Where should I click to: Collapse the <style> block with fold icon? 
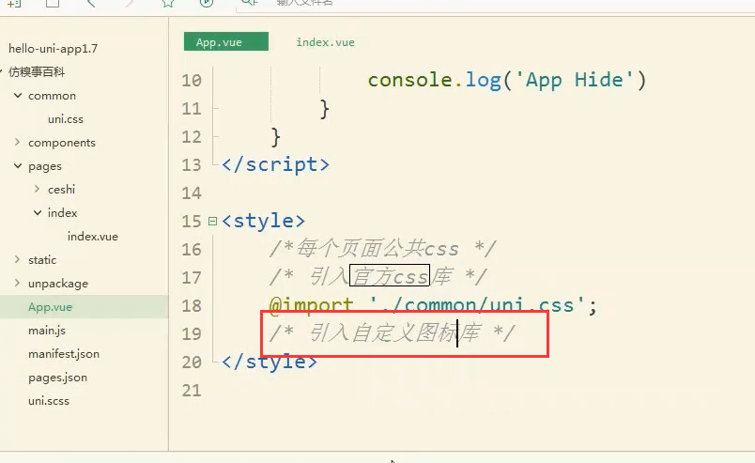[x=212, y=221]
